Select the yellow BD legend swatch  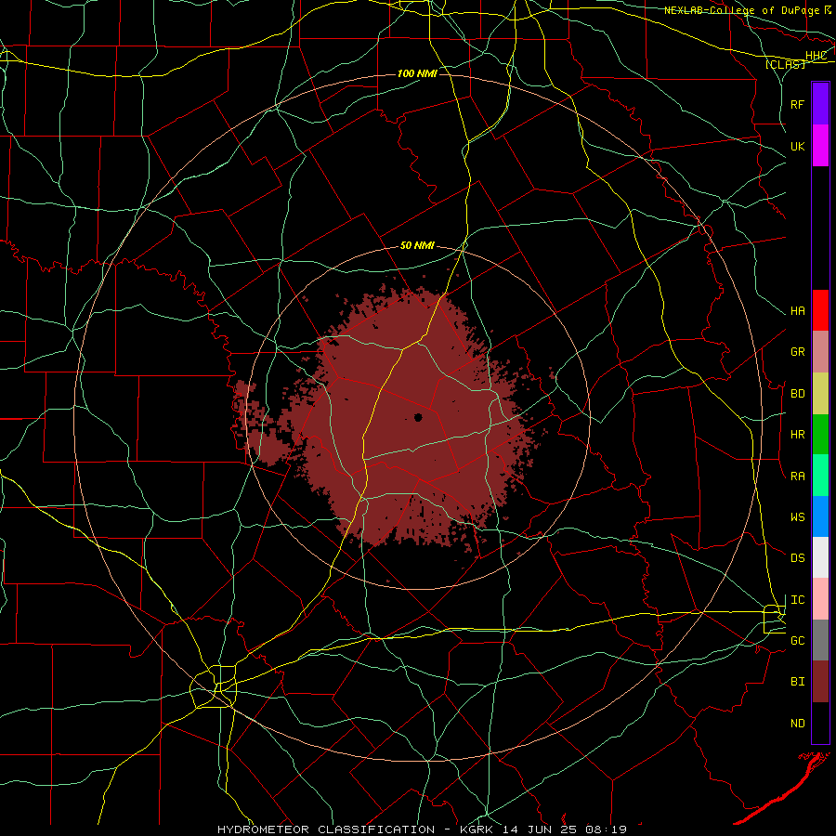coord(820,394)
